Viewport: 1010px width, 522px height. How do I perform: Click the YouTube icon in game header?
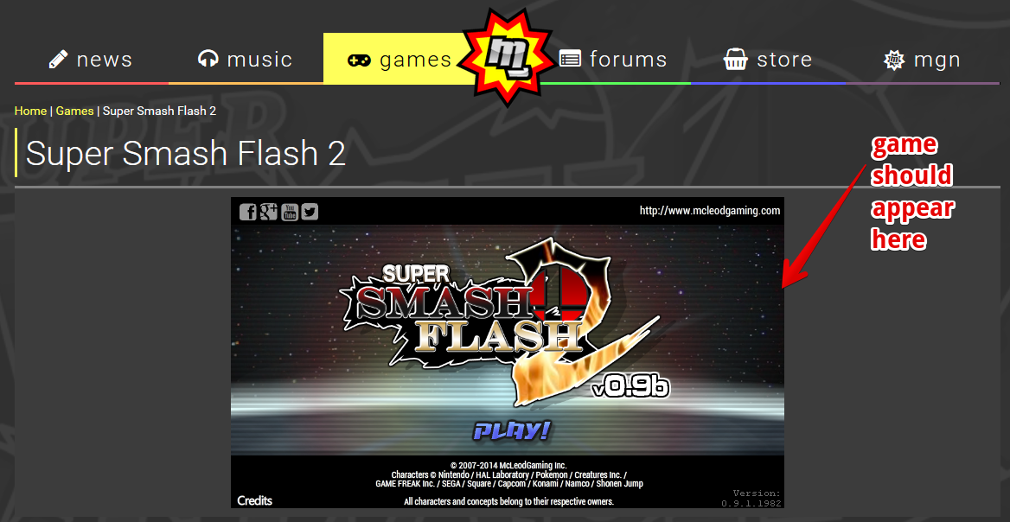pos(289,212)
